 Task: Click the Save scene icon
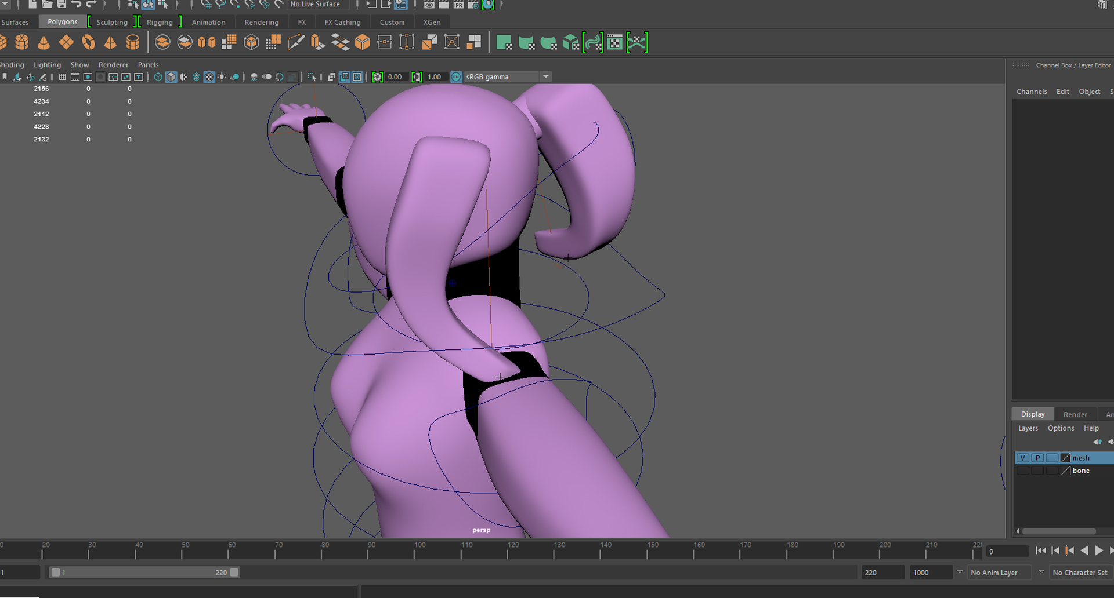pos(62,4)
